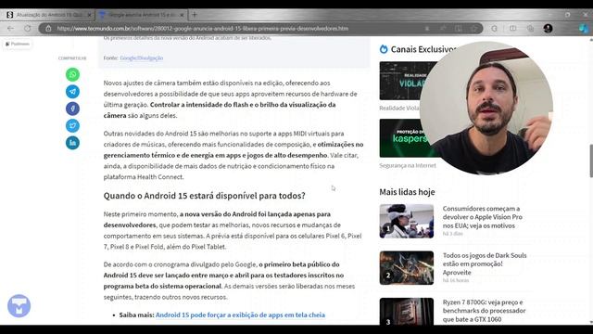Click the Extensions icon in browser toolbar

point(494,29)
